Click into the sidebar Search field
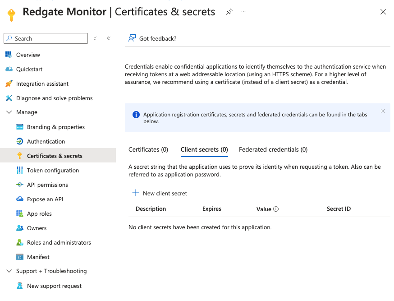 pos(50,38)
